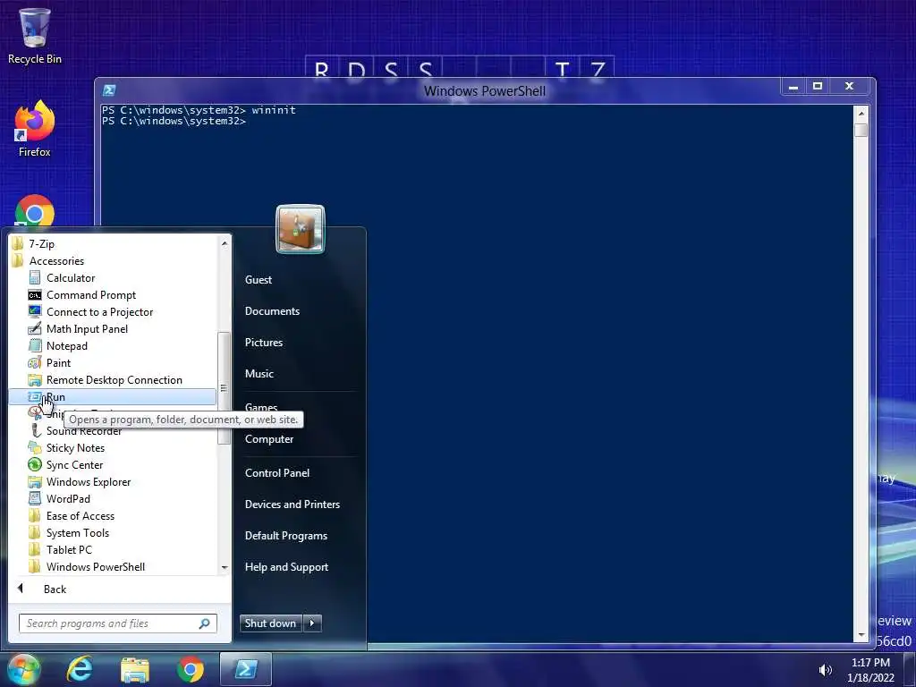Open Guest user folder
916x687 pixels.
[x=259, y=280]
